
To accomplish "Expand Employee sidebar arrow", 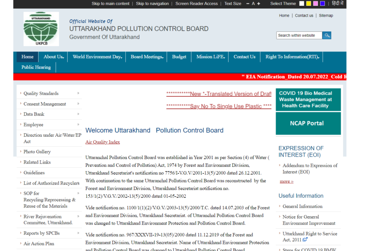I will tap(78, 125).
